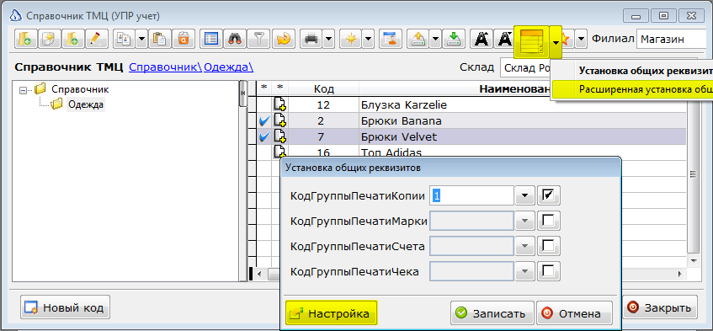The height and width of the screenshot is (331, 713).
Task: Click the copy records toolbar icon
Action: pyautogui.click(x=124, y=39)
